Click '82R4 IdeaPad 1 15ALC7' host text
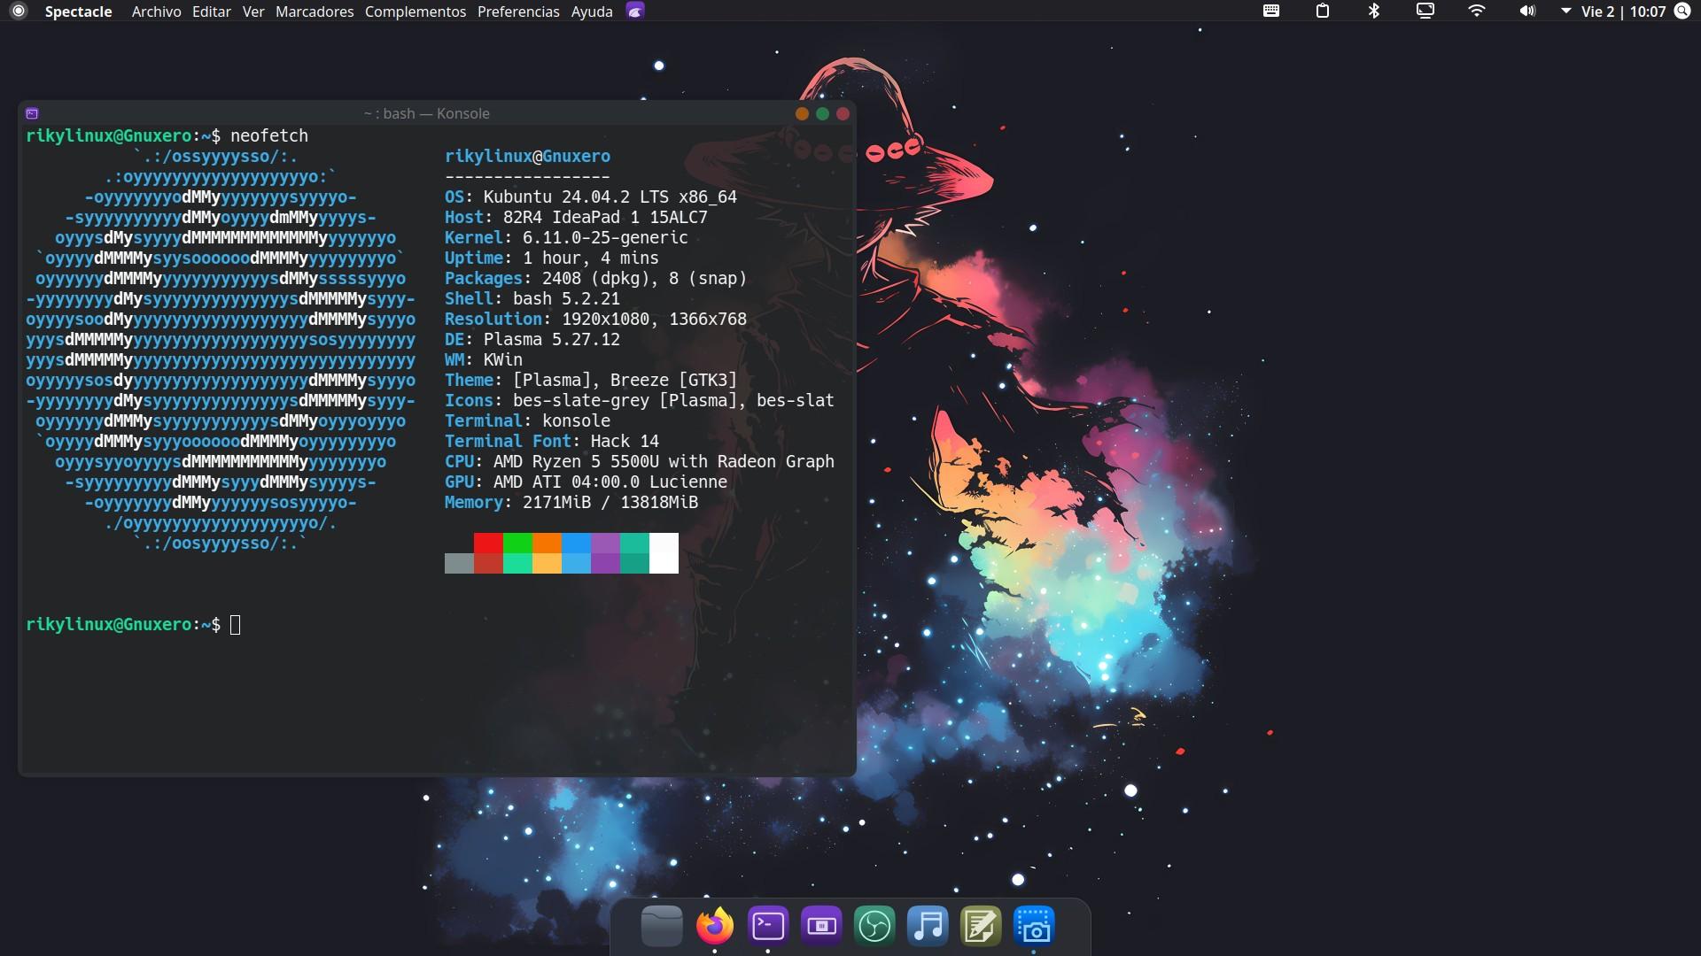 tap(605, 217)
